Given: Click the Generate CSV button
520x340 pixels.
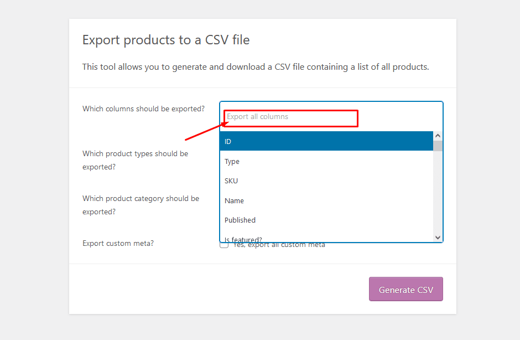Looking at the screenshot, I should (x=405, y=289).
